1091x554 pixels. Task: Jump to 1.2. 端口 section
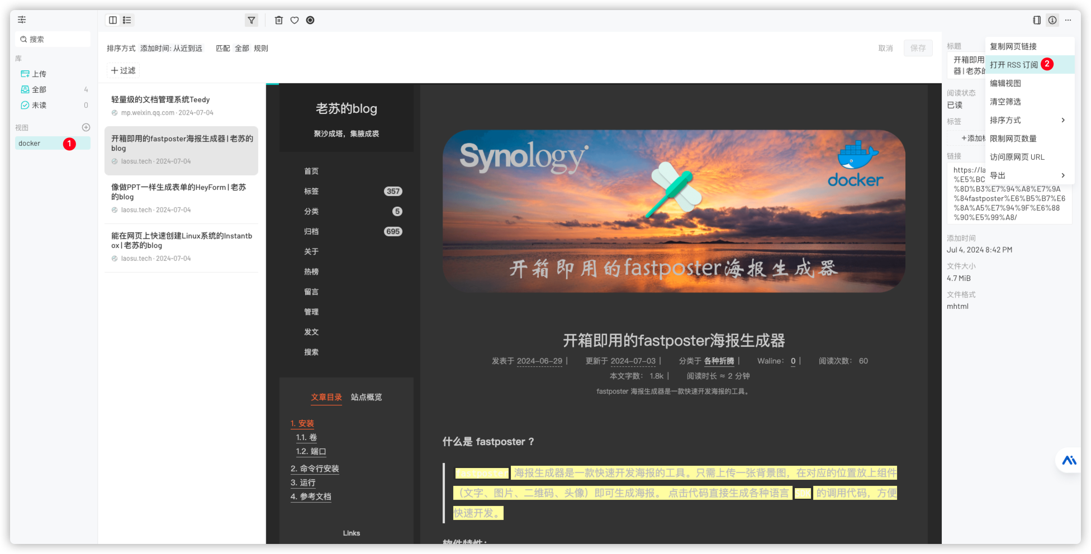tap(311, 451)
